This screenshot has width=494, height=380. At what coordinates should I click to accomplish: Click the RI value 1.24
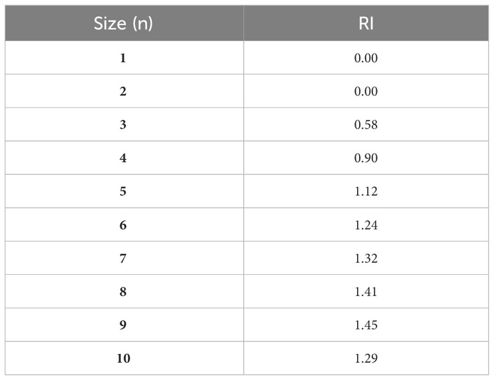[x=367, y=225]
